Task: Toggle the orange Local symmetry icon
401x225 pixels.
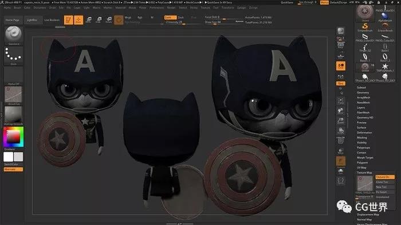Action: click(340, 66)
